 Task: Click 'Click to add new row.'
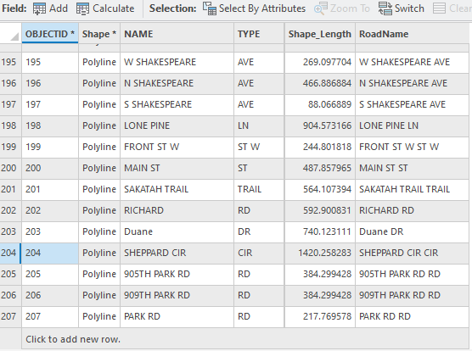(73, 339)
